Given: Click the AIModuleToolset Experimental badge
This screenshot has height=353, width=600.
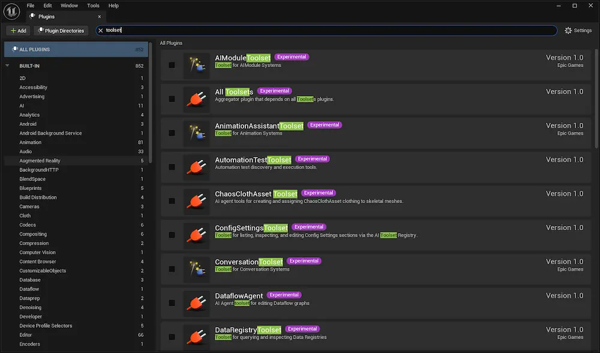Looking at the screenshot, I should [292, 57].
